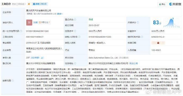Open the 关联企业 7 button
The image size is (183, 96).
tap(45, 22)
